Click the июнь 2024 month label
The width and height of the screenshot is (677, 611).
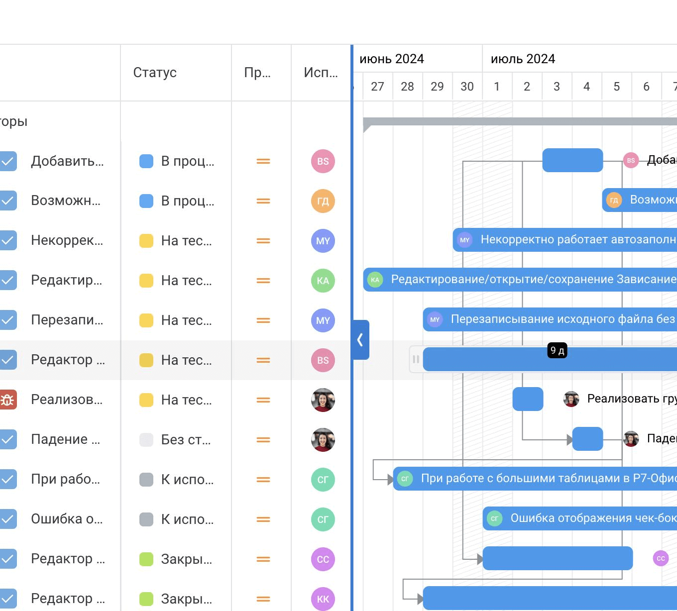[392, 59]
